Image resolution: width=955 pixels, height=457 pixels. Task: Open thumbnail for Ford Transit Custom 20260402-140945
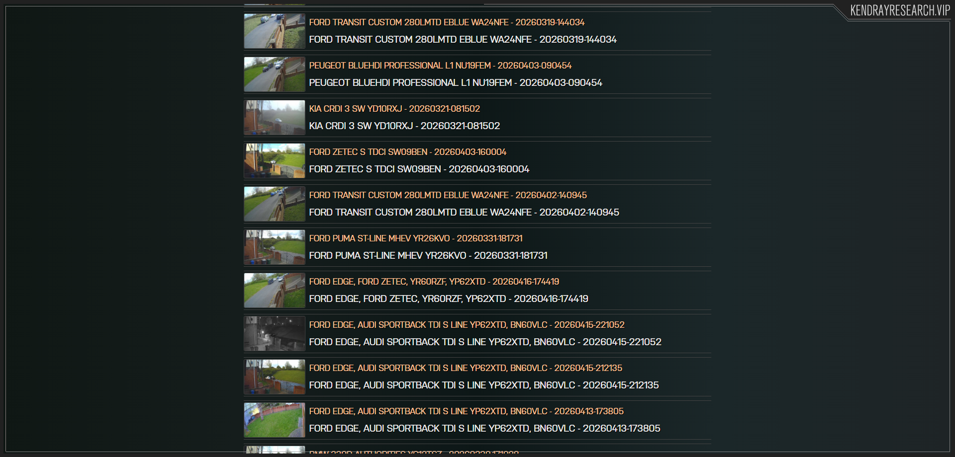coord(275,204)
